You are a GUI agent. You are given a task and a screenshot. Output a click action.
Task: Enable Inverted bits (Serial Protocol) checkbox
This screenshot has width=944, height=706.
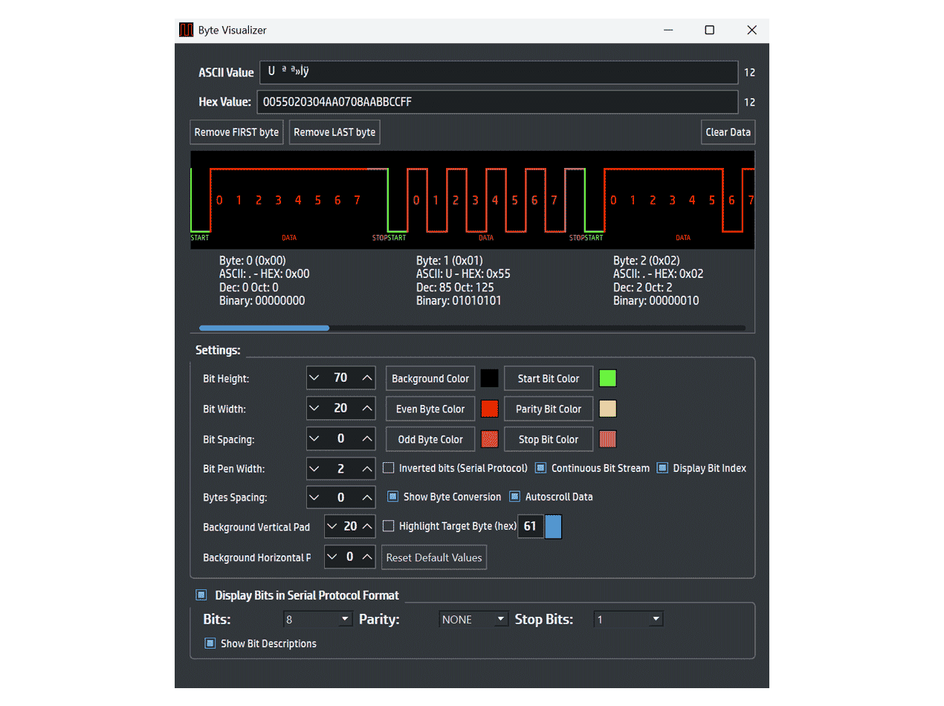click(x=388, y=468)
